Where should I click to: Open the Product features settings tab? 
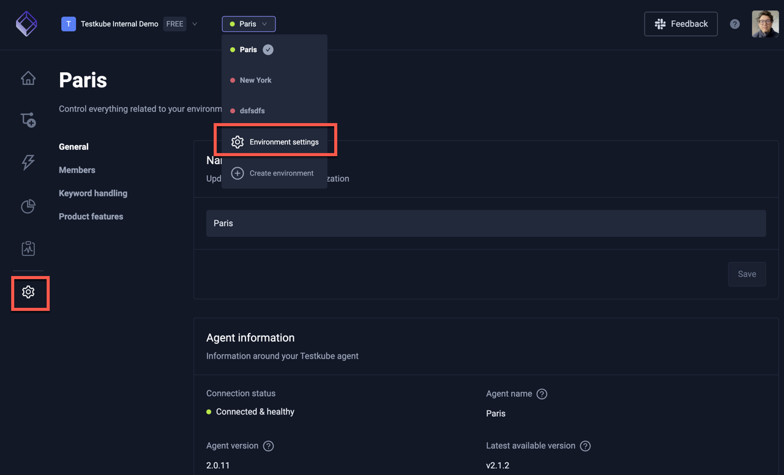click(91, 217)
